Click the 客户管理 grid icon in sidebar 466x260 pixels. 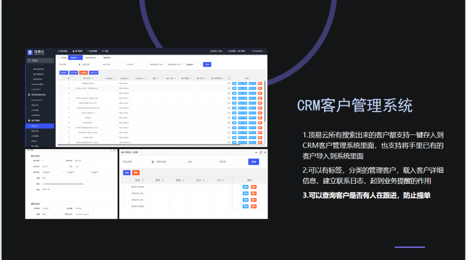point(29,120)
